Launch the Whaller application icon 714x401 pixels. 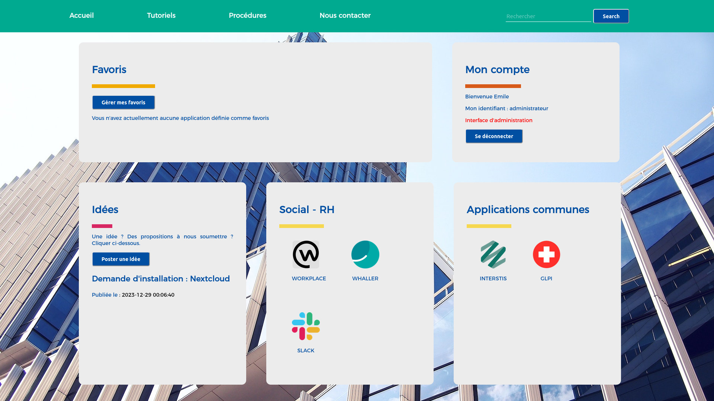click(365, 254)
